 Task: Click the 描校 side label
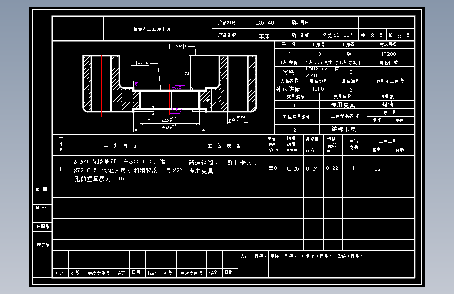pos(41,208)
